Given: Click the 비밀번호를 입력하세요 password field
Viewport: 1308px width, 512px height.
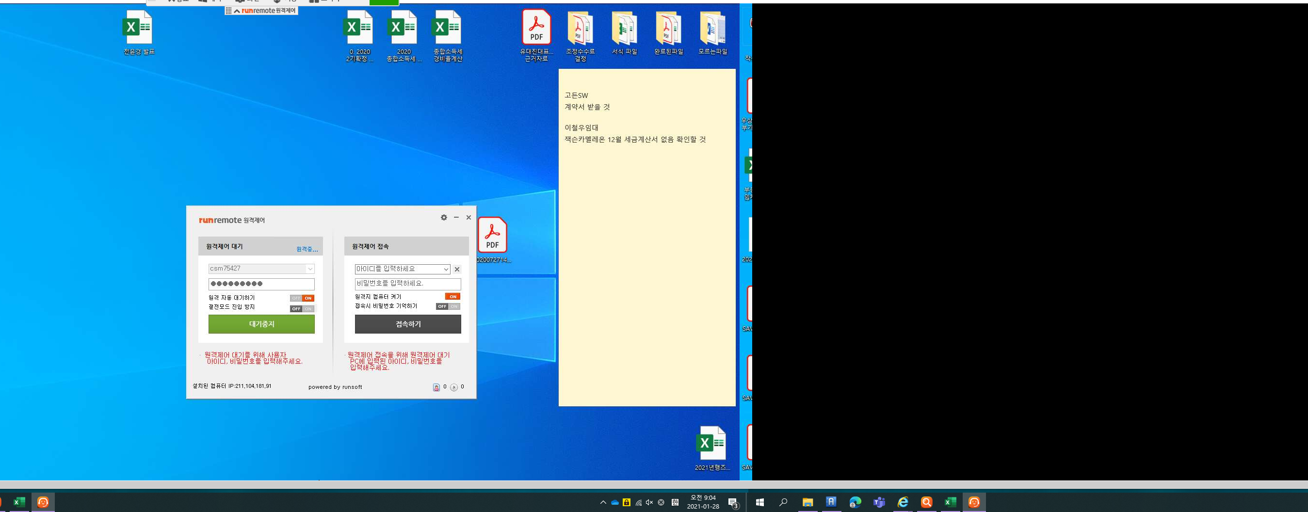Looking at the screenshot, I should tap(408, 284).
